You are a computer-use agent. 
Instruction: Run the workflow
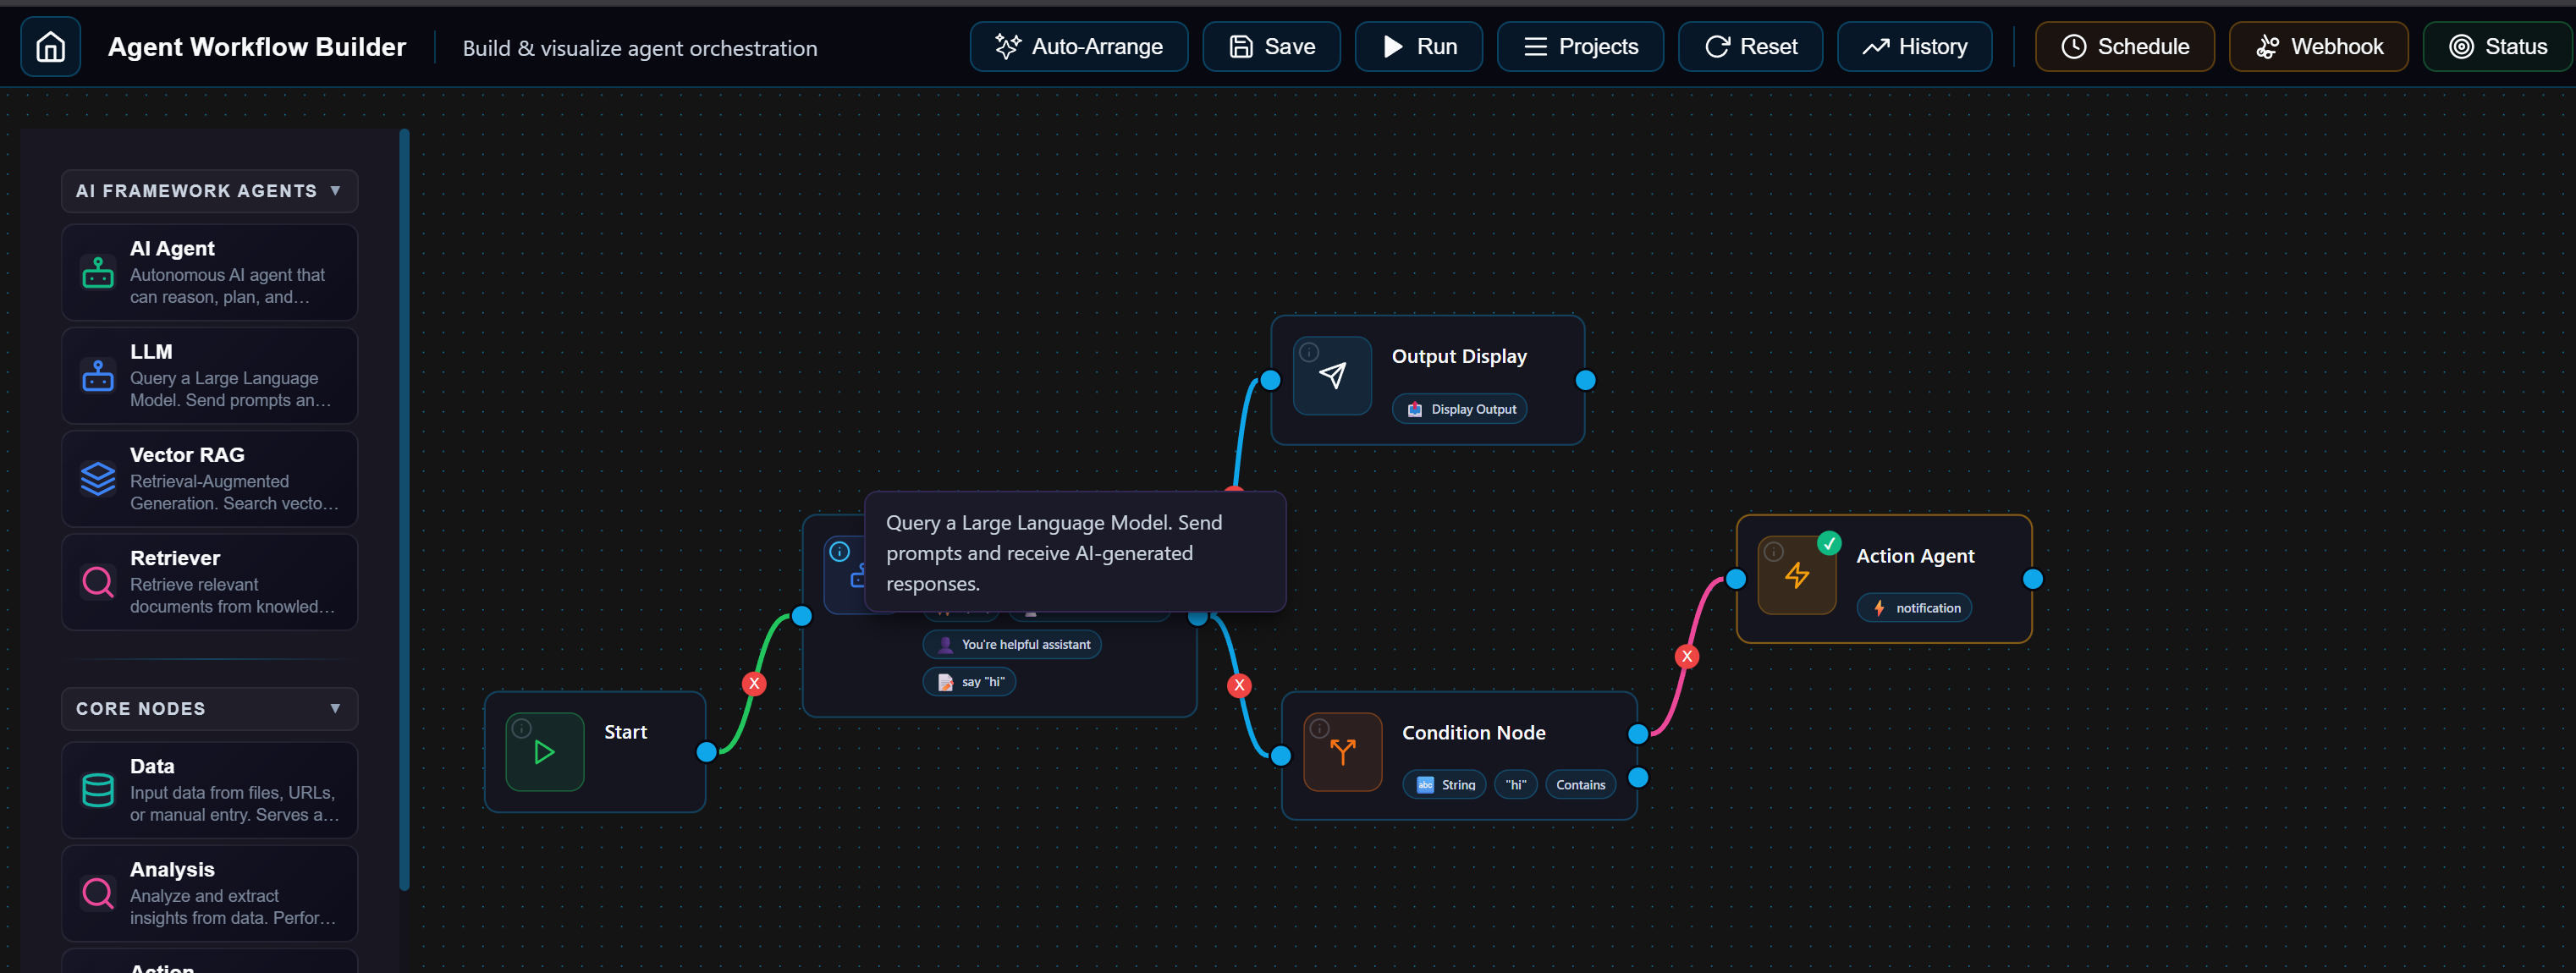click(1418, 46)
